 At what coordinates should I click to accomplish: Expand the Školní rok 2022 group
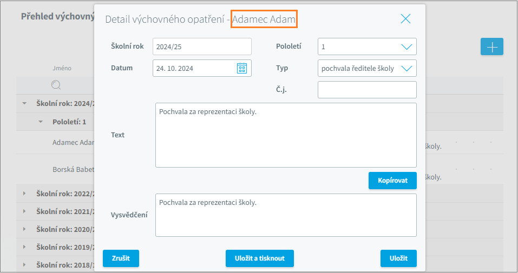[24, 193]
